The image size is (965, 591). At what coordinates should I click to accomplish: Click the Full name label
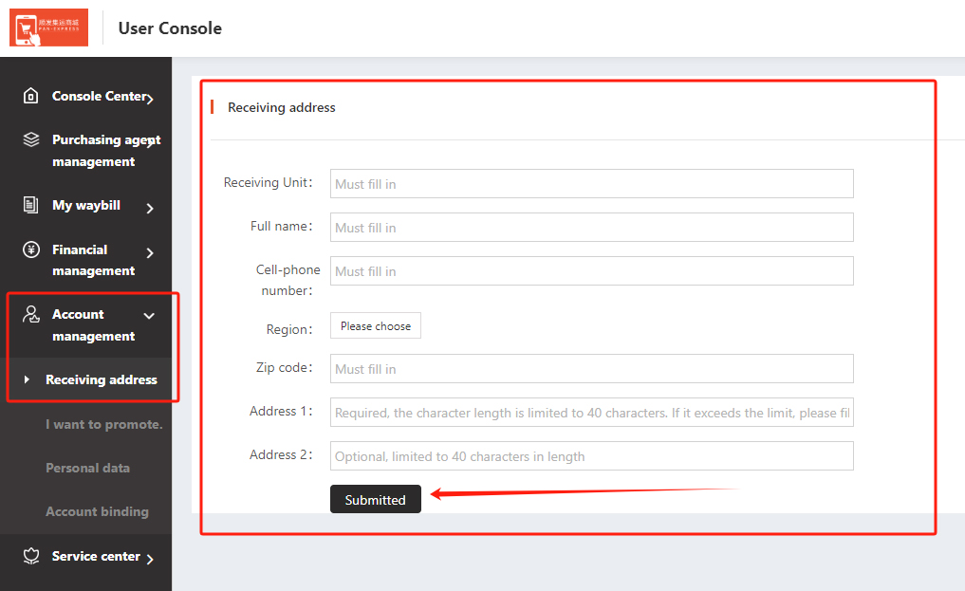(x=282, y=227)
